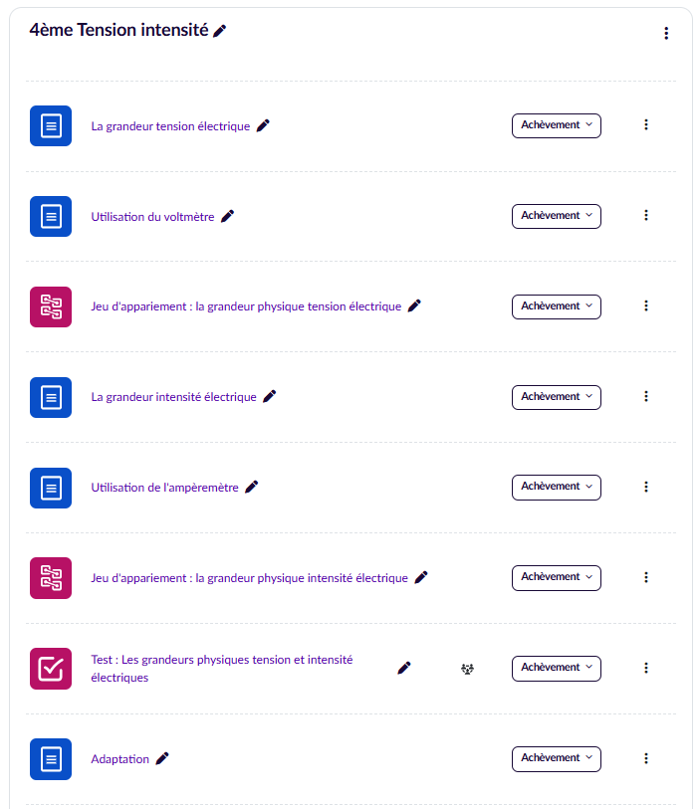Open three-dot menu for intensité électrique matching game

coord(646,577)
